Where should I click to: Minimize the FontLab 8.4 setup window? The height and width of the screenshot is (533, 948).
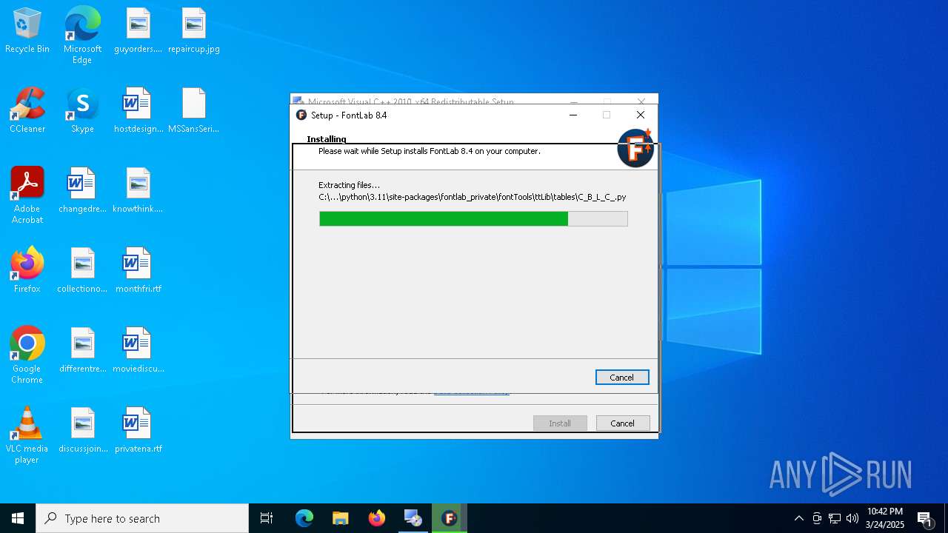click(573, 115)
